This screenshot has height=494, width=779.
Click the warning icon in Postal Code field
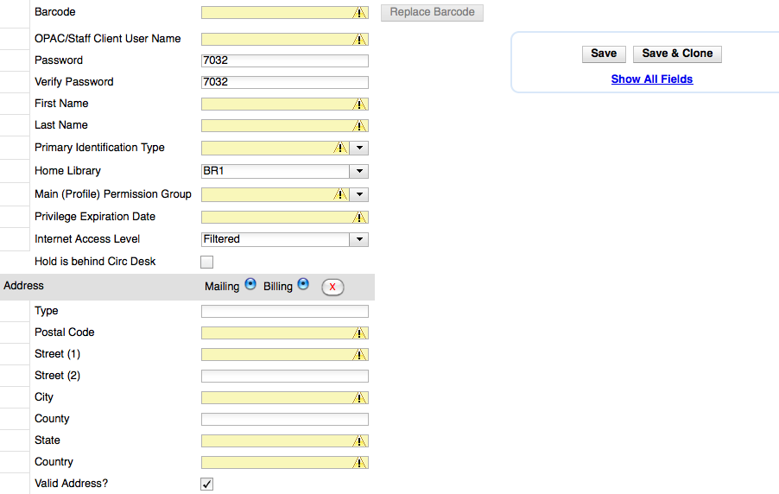tap(360, 333)
